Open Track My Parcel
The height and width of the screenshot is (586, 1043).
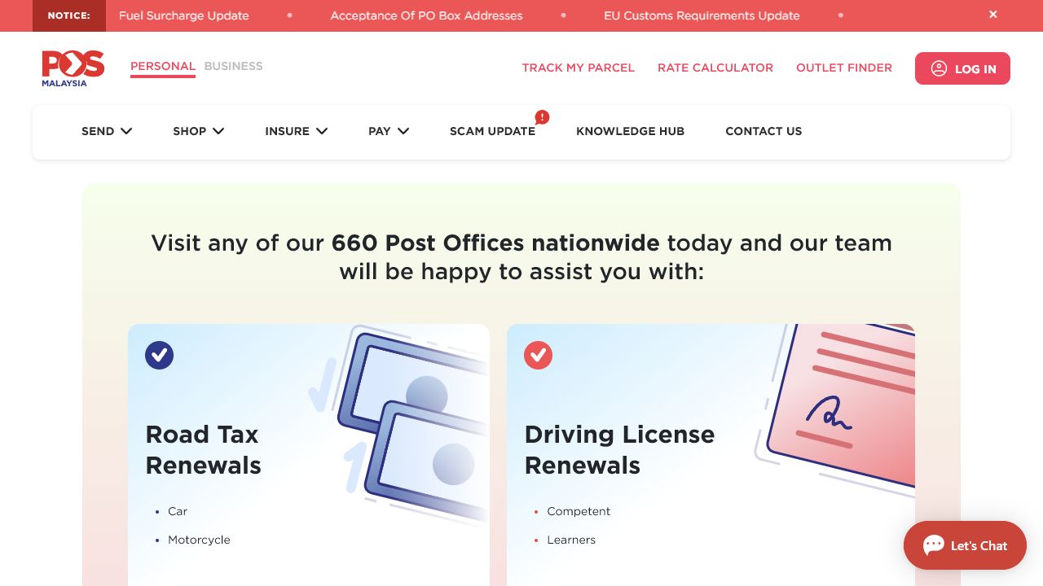[578, 68]
